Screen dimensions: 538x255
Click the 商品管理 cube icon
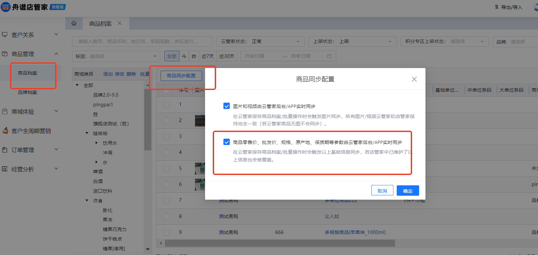5,54
